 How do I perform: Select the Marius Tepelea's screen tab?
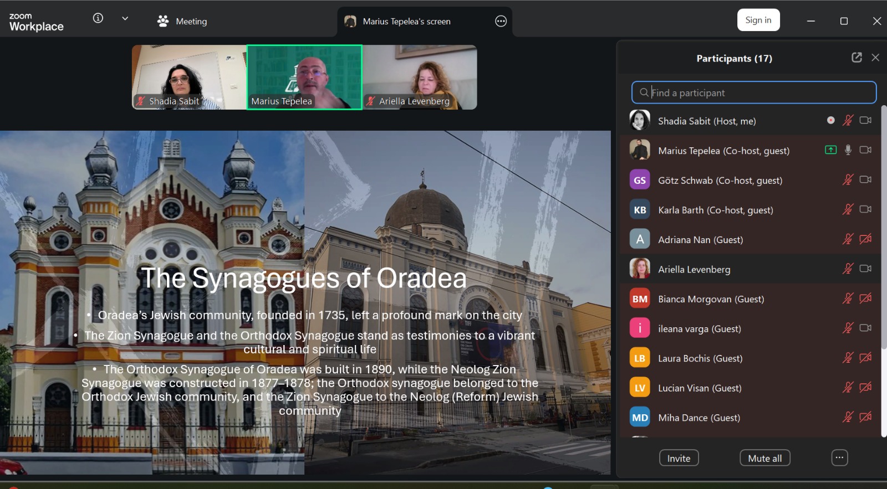(x=406, y=22)
